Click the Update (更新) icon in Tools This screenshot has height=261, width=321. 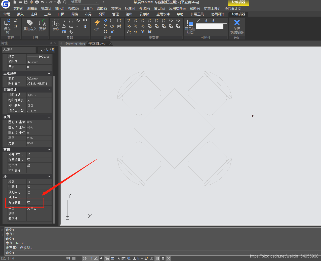(43, 25)
